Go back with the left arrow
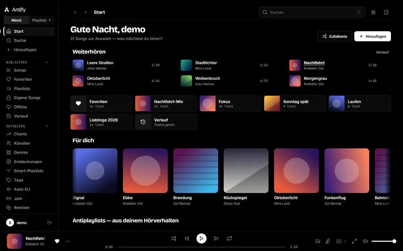 pyautogui.click(x=75, y=12)
